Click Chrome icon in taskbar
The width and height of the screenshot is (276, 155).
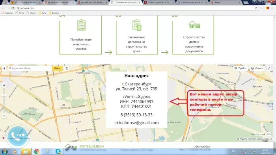pos(37,151)
